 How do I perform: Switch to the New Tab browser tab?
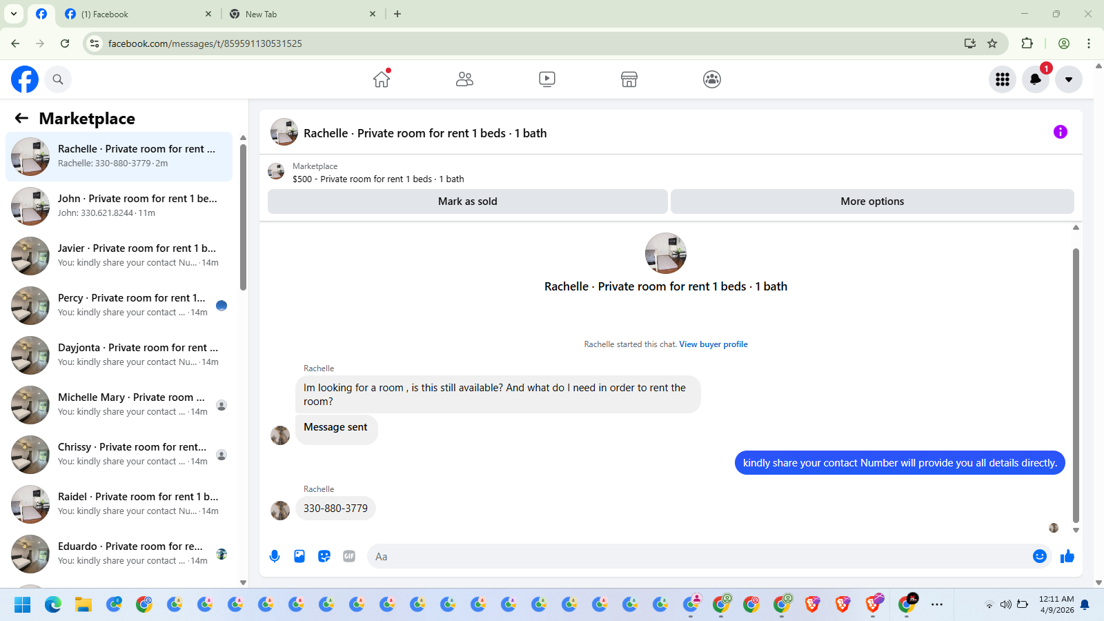[304, 14]
